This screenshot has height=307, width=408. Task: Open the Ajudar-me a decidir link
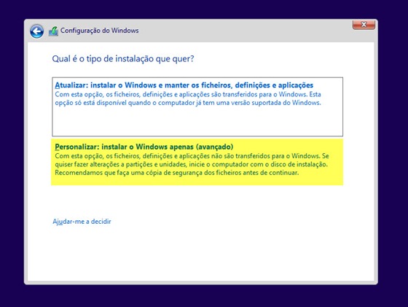click(82, 222)
